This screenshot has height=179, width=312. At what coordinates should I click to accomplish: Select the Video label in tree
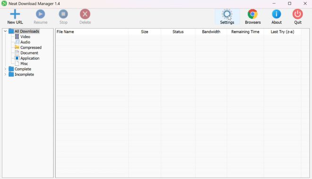pyautogui.click(x=25, y=36)
